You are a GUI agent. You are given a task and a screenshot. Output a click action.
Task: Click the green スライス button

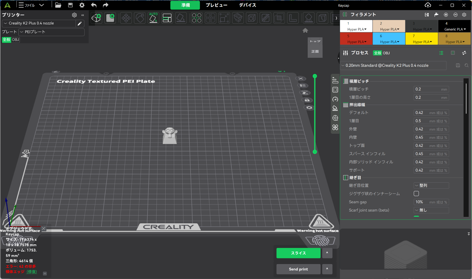point(298,253)
